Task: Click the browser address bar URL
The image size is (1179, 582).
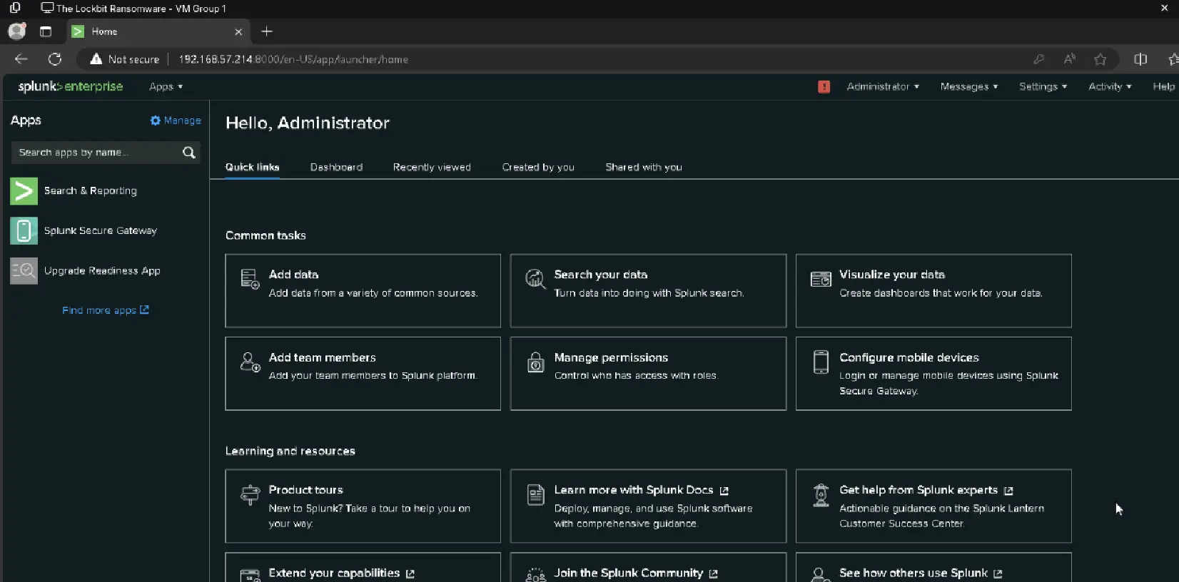Action: 293,59
